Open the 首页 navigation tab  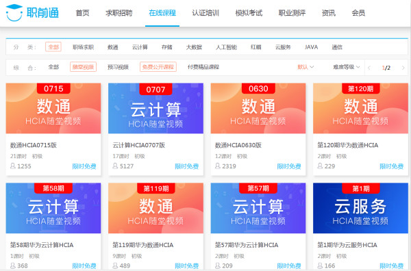(x=83, y=13)
